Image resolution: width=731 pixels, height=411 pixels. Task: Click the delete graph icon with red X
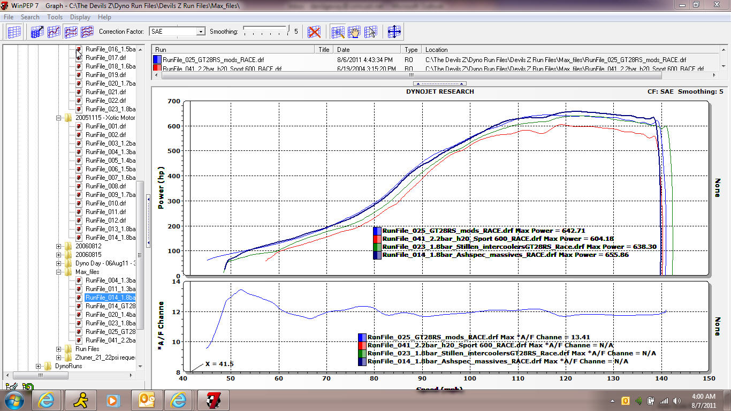[314, 32]
